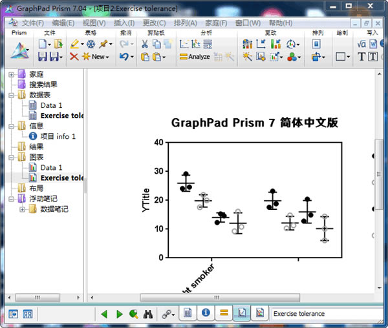Collapse the 数据表 folder in navigator
The image size is (388, 328).
(x=12, y=95)
